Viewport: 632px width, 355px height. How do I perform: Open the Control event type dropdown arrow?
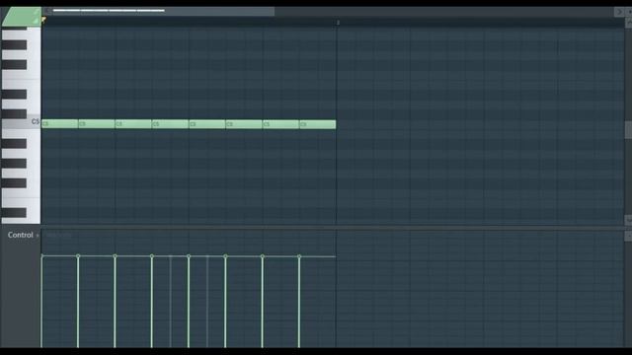(x=38, y=236)
